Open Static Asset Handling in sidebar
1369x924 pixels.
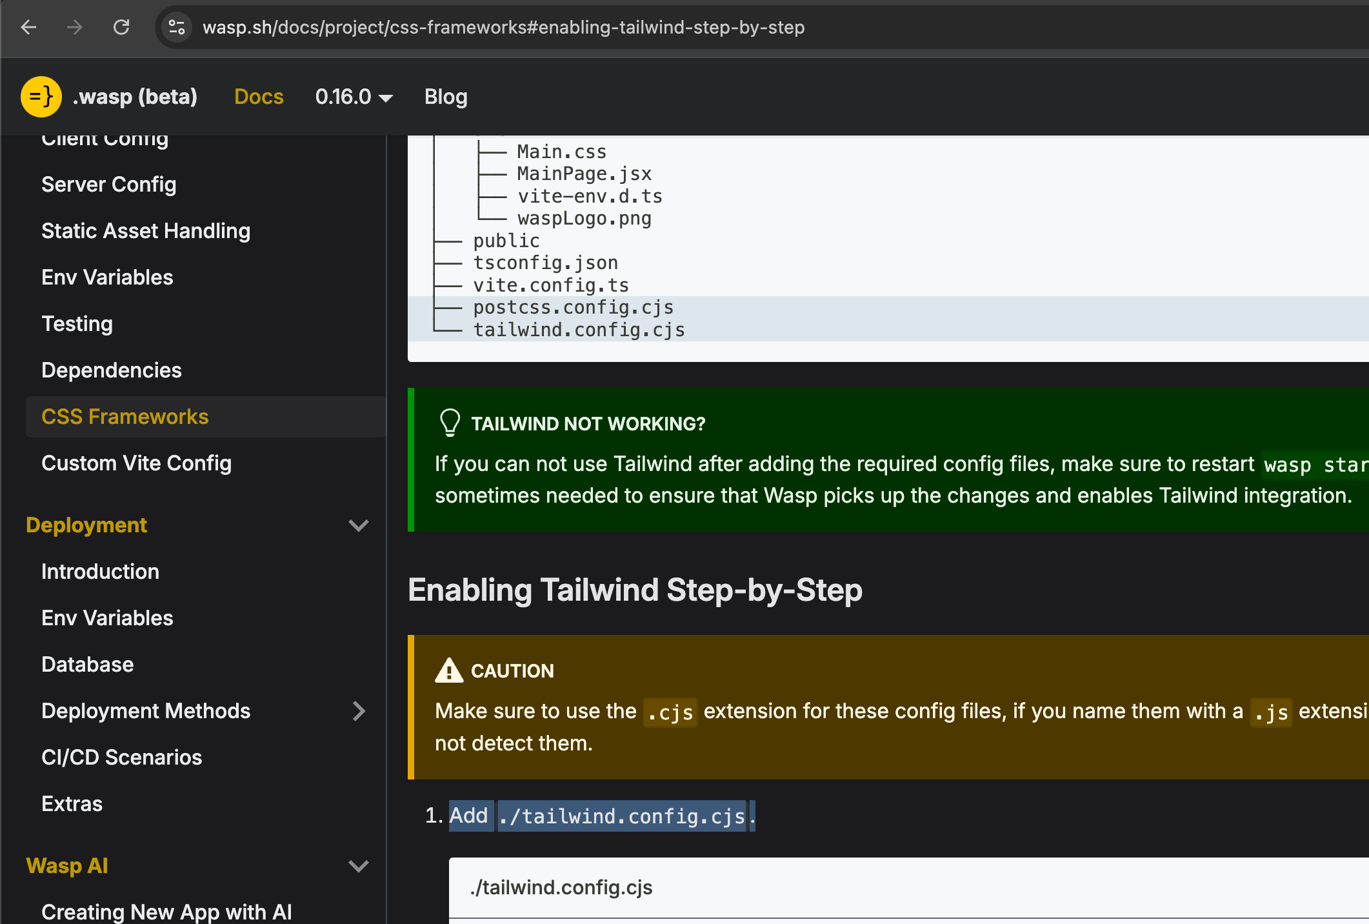[146, 231]
